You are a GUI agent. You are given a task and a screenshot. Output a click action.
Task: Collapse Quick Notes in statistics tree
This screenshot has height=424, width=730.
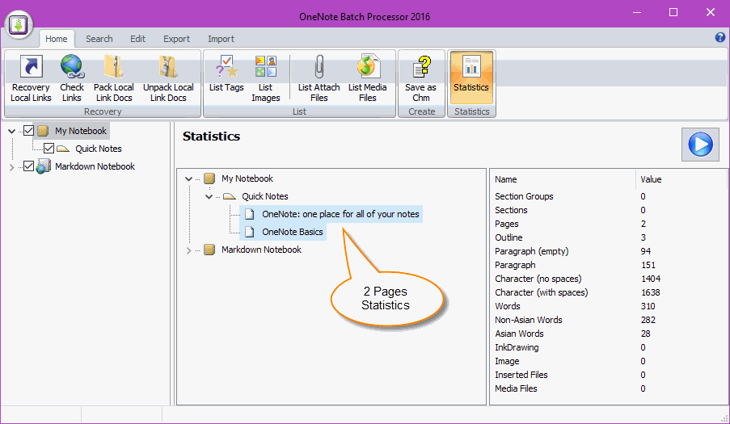(x=209, y=197)
